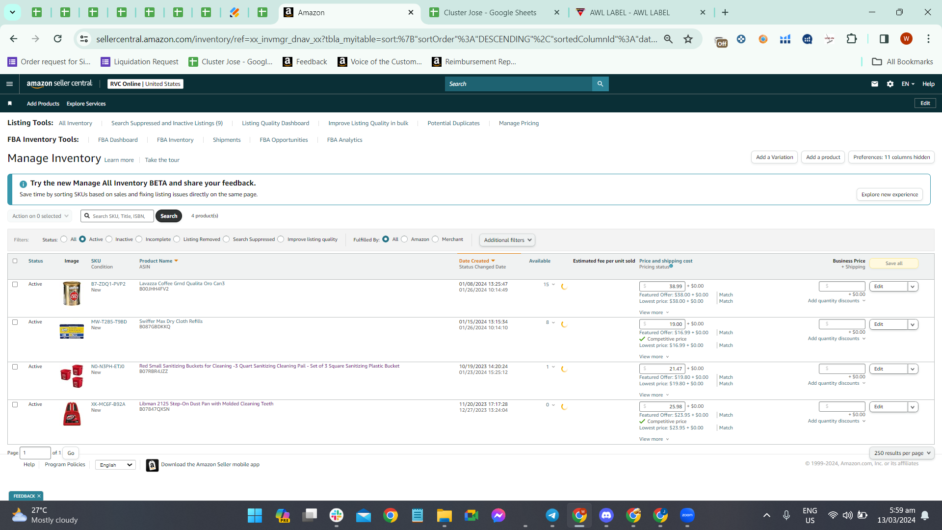Open the Chrome three-dot menu
Screen dimensions: 942x530
pyautogui.click(x=928, y=39)
